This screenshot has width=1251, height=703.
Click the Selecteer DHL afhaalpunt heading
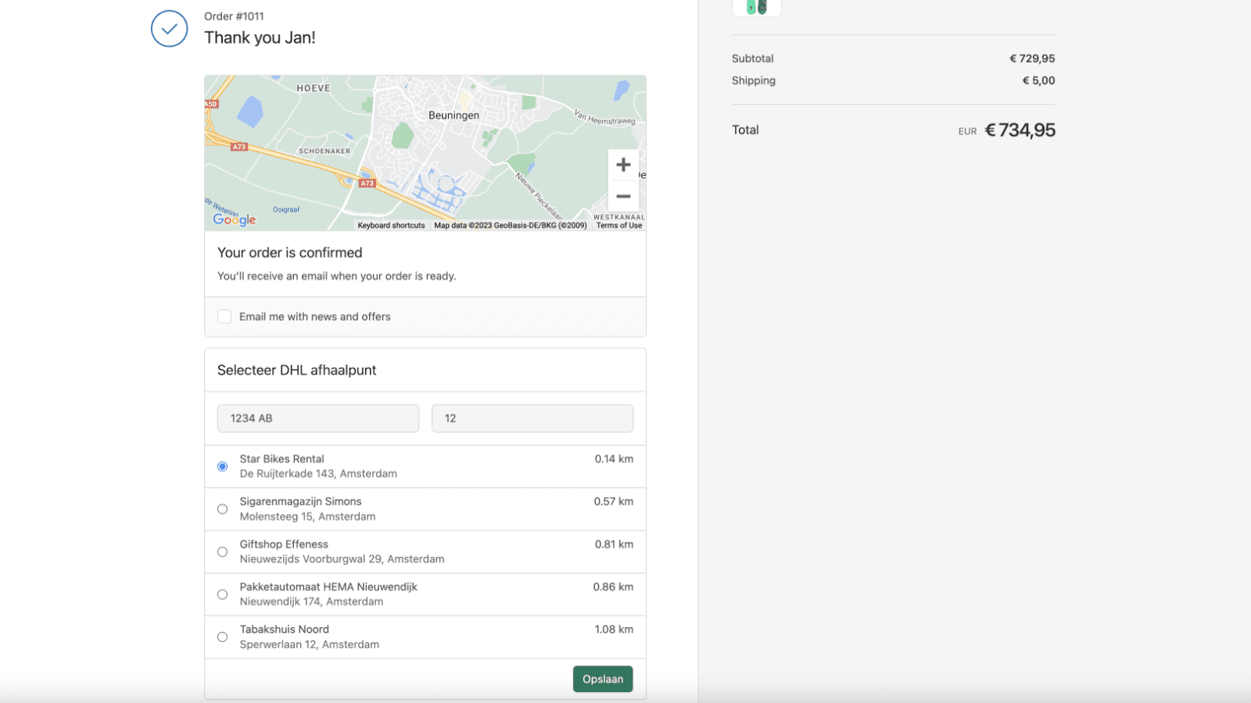pos(296,370)
